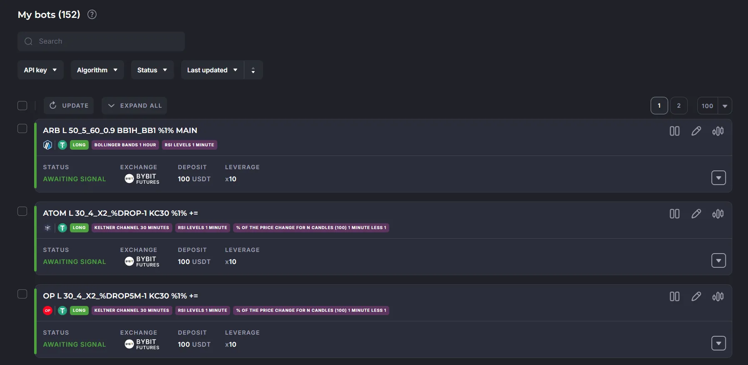The height and width of the screenshot is (365, 748).
Task: Click the pencil edit icon for ATOM bot
Action: point(696,214)
